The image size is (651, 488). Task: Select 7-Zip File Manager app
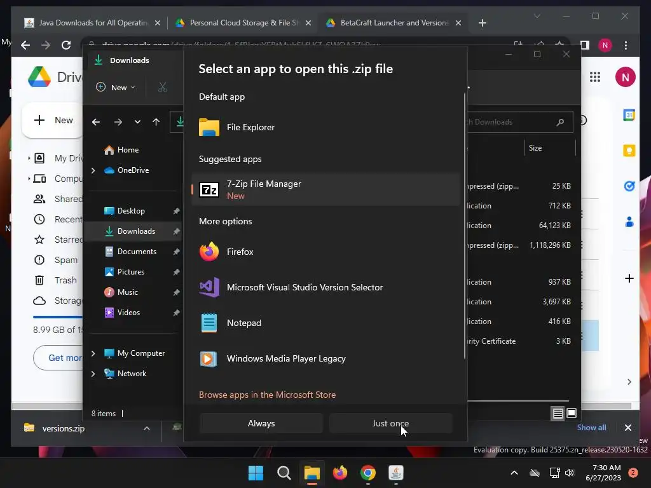click(x=326, y=189)
